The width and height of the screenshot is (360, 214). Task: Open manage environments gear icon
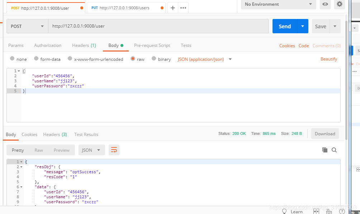pyautogui.click(x=339, y=4)
